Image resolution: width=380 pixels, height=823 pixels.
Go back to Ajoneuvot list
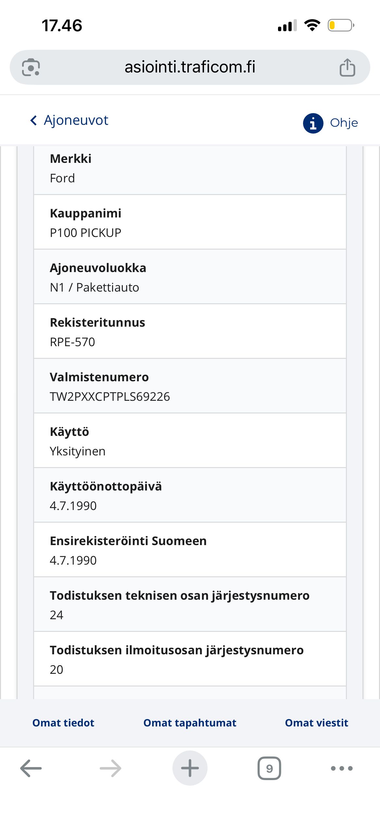tap(76, 120)
